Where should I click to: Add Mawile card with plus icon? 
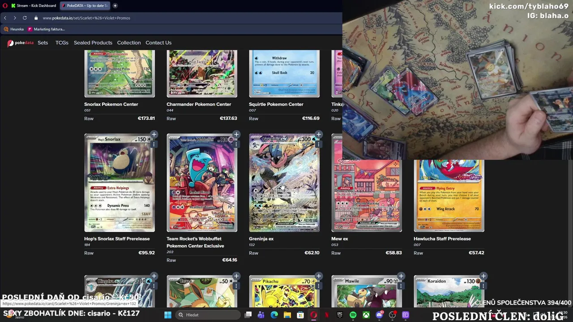[401, 276]
